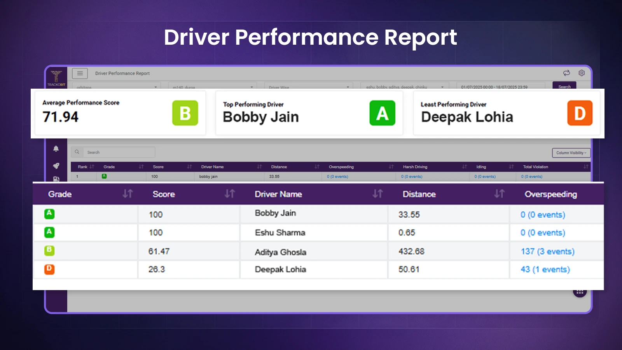The height and width of the screenshot is (350, 622).
Task: Open the bell notifications icon in the sidebar
Action: pyautogui.click(x=56, y=149)
